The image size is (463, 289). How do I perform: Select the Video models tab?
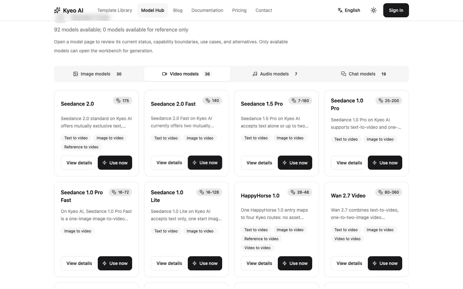187,74
